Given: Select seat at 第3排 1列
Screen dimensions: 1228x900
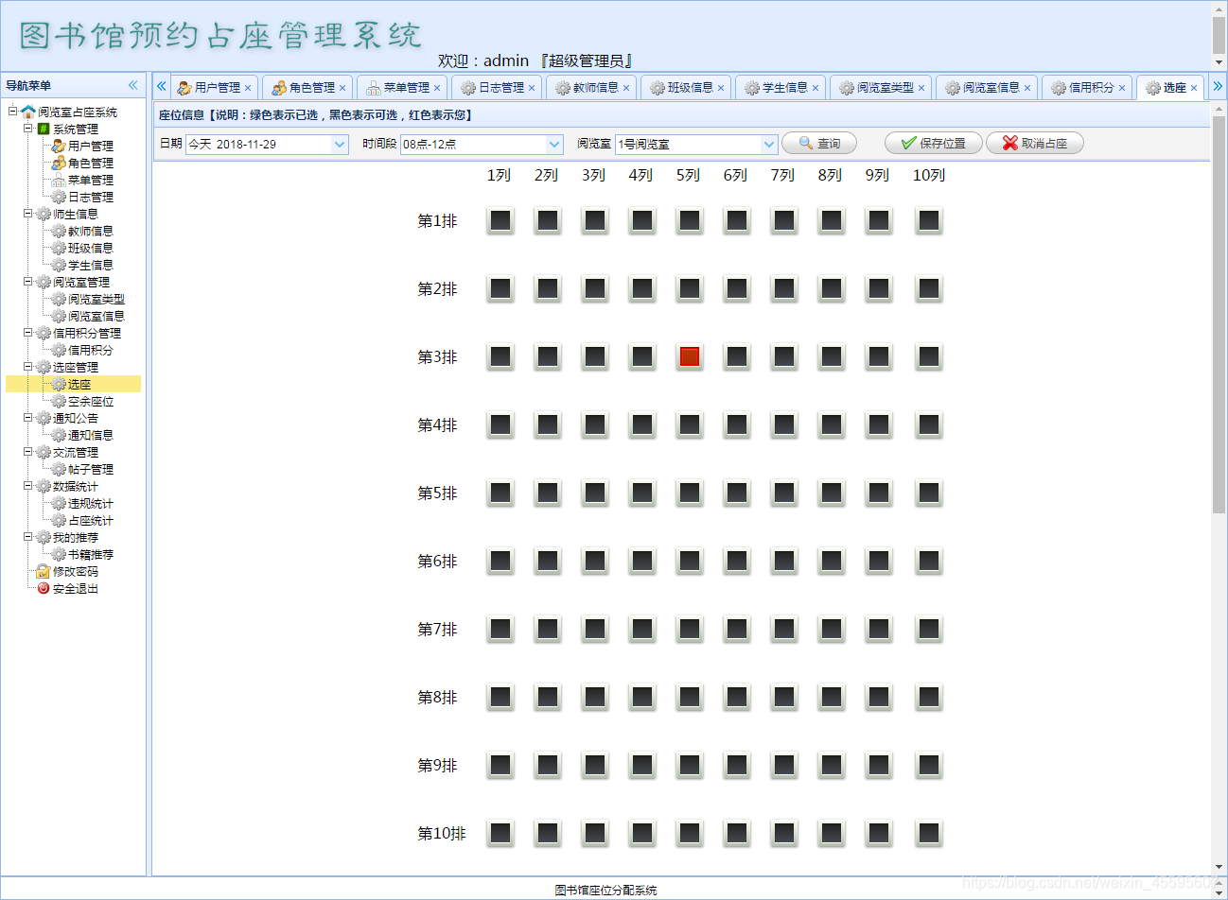Looking at the screenshot, I should (500, 357).
